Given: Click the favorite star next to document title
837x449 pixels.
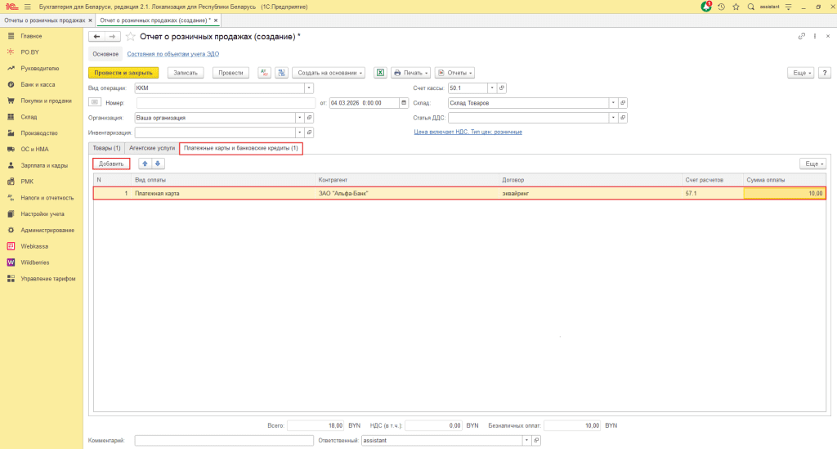Looking at the screenshot, I should (130, 37).
